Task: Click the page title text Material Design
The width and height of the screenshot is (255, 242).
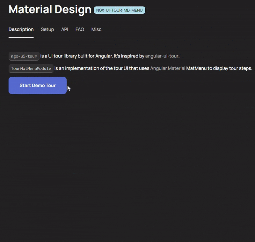Action: coord(49,10)
